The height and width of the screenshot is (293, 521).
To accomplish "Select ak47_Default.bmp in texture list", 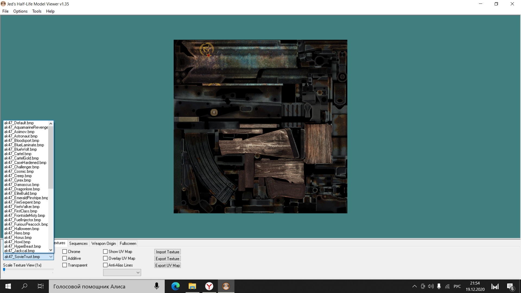I will (26, 123).
